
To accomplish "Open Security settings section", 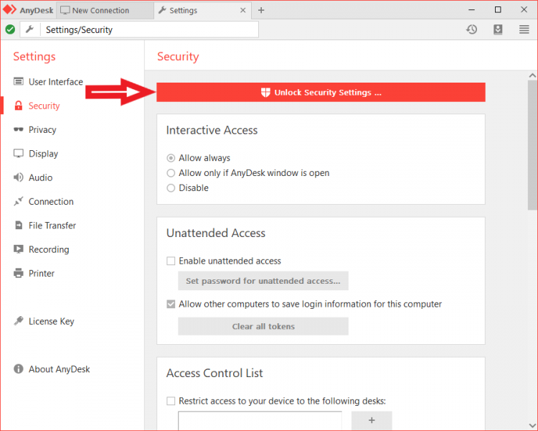I will [44, 106].
